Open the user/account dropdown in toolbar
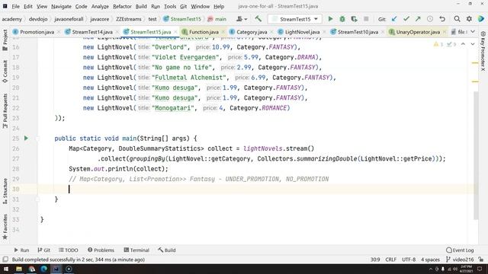Screen dimensions: 488x274 [242, 19]
